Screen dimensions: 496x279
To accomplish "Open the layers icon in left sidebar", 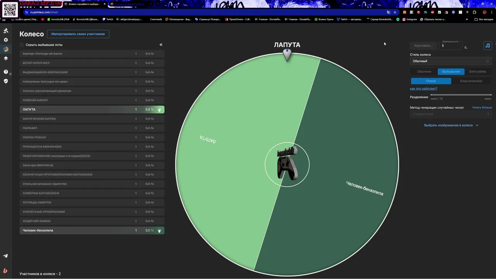I will (x=6, y=59).
